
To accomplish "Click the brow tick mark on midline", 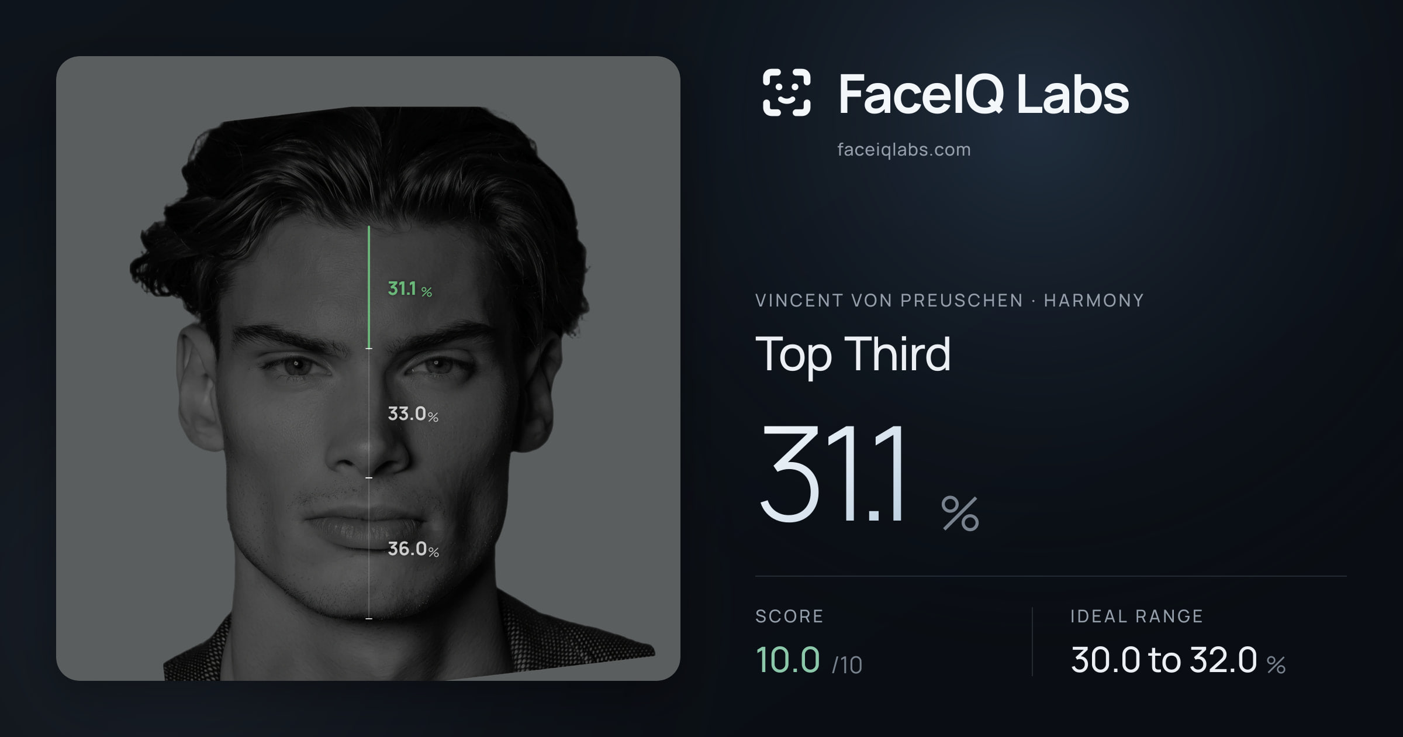I will [369, 349].
